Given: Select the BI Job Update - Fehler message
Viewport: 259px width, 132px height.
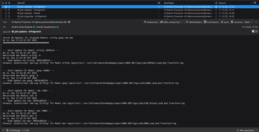Looking at the screenshot, I should (31, 13).
